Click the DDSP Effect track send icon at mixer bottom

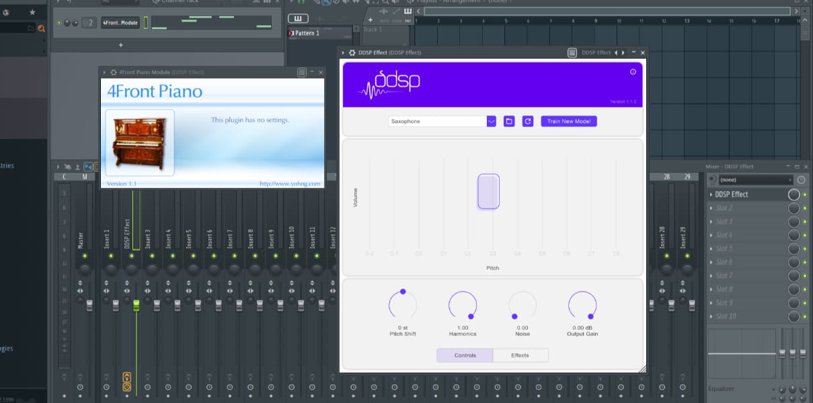tap(127, 378)
